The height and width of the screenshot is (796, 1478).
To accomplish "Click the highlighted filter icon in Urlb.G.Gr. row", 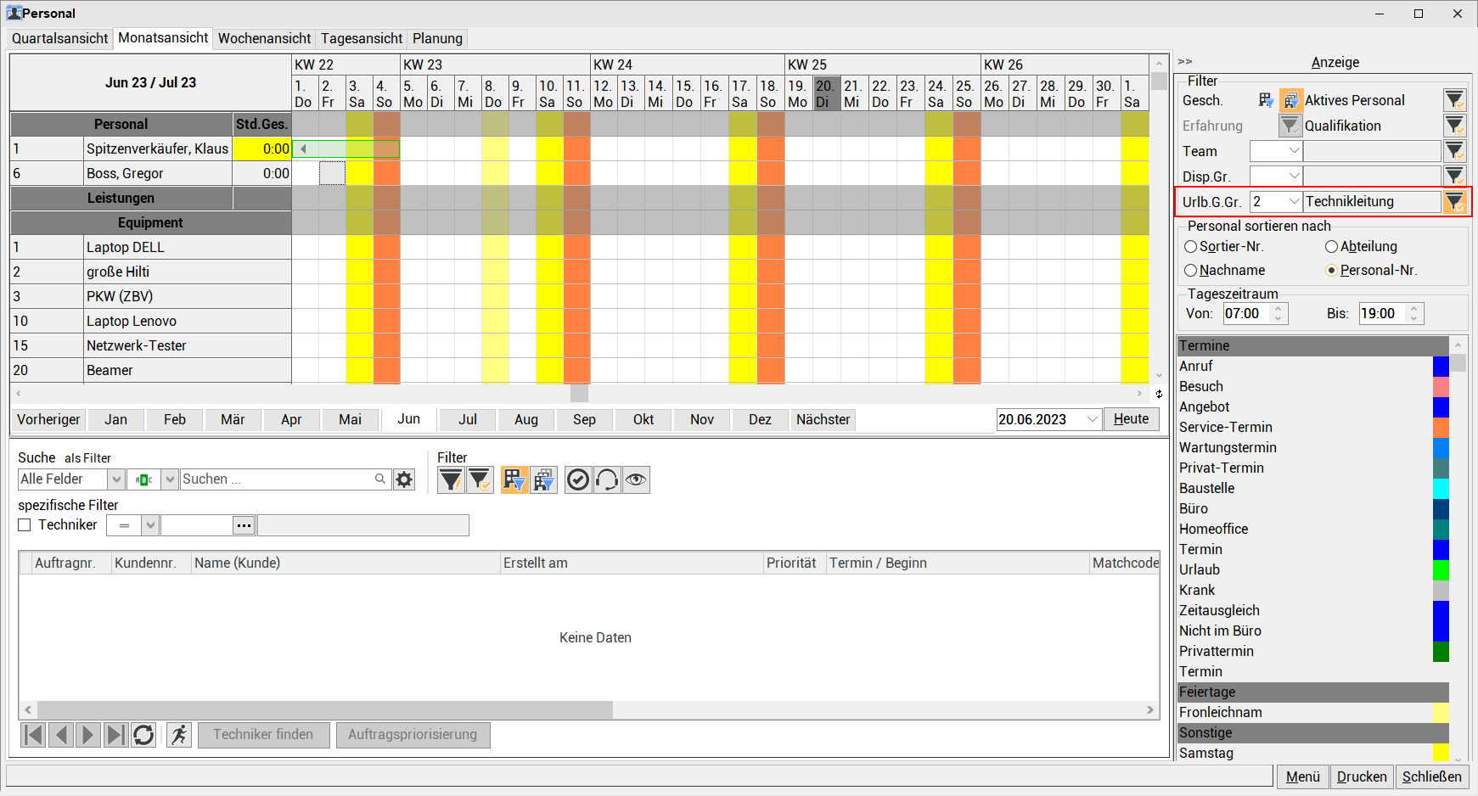I will 1455,202.
